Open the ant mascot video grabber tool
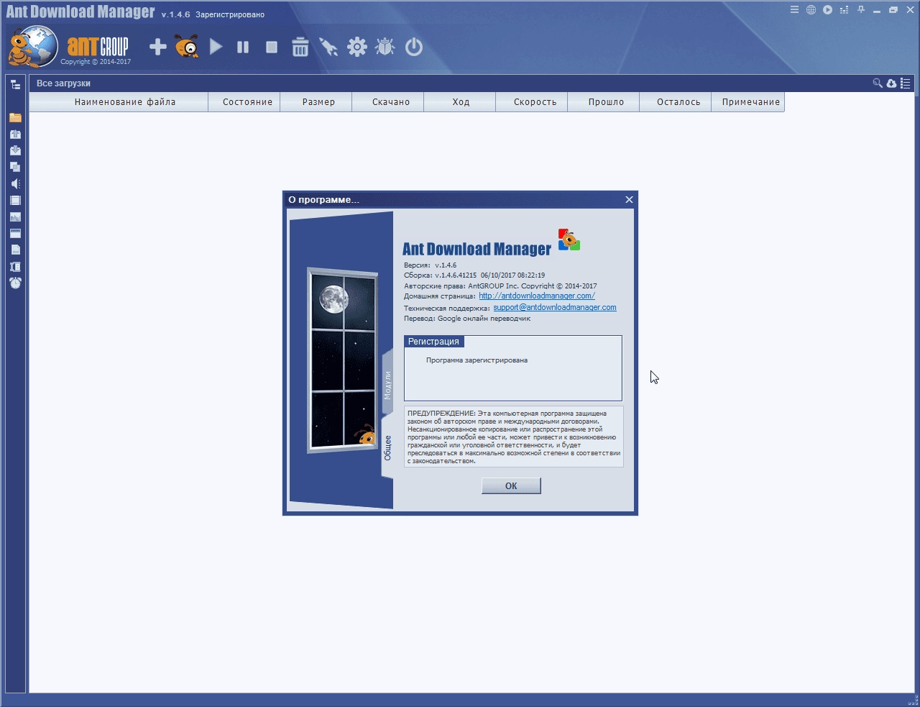The width and height of the screenshot is (920, 707). (x=187, y=47)
